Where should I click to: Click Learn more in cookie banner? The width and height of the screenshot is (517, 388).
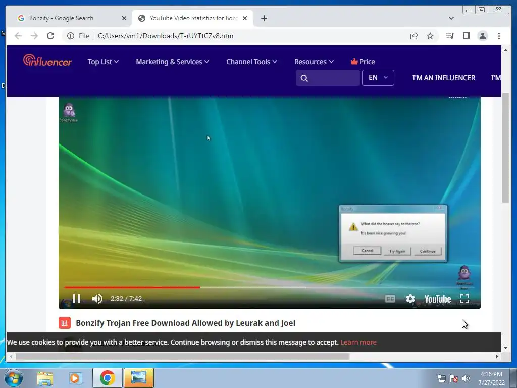pyautogui.click(x=358, y=342)
